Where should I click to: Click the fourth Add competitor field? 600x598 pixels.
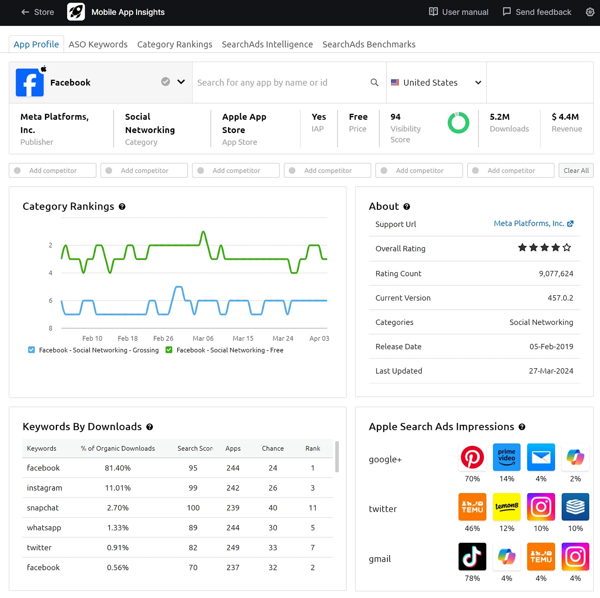[327, 170]
